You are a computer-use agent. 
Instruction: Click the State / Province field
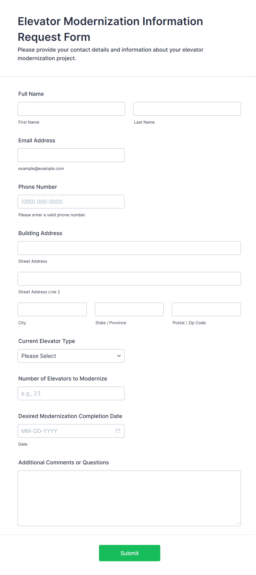pyautogui.click(x=129, y=310)
